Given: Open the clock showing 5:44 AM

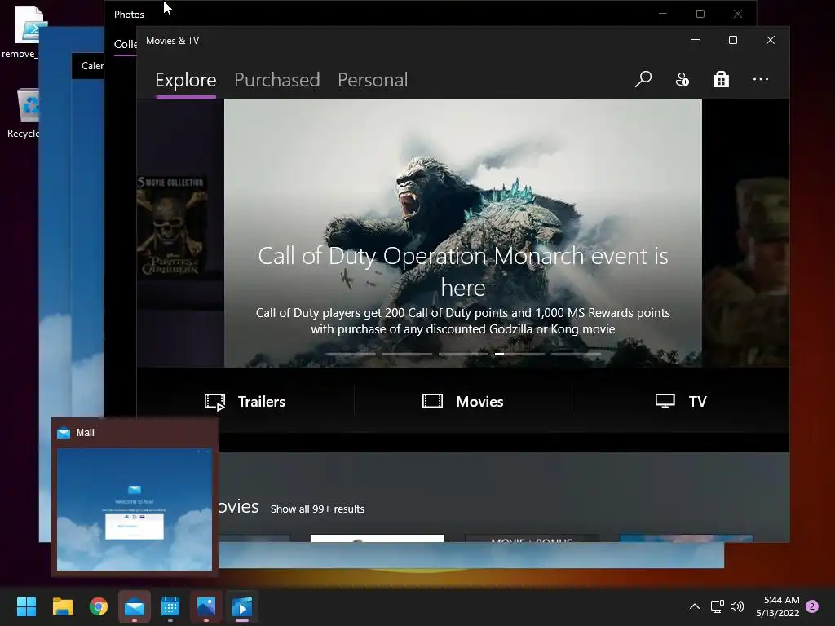Looking at the screenshot, I should click(777, 606).
